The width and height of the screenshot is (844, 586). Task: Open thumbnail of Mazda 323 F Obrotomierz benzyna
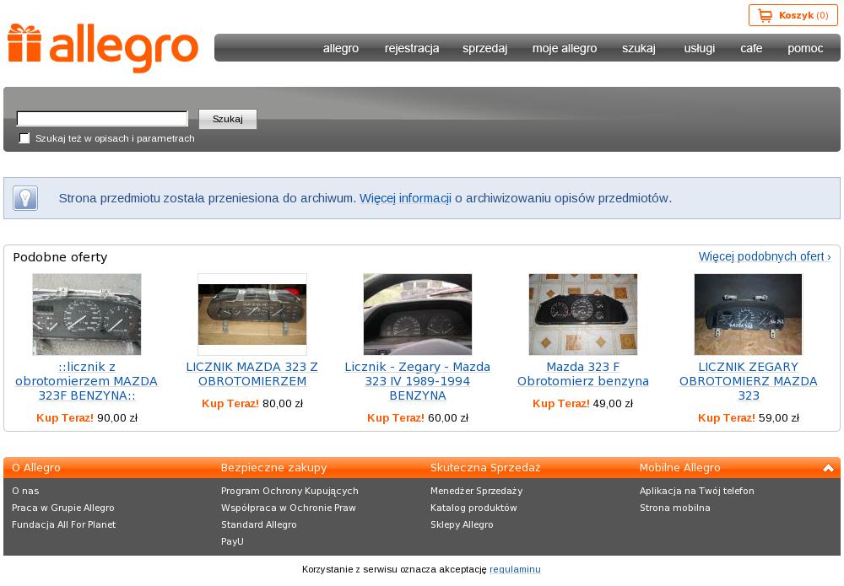click(583, 315)
